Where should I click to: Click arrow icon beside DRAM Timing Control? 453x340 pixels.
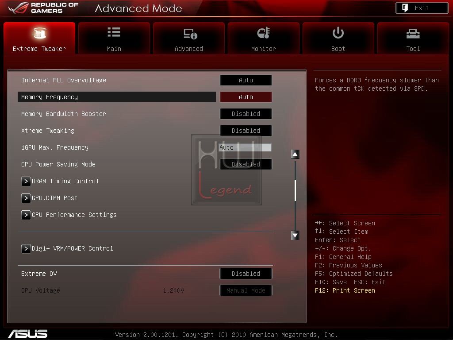(x=26, y=181)
